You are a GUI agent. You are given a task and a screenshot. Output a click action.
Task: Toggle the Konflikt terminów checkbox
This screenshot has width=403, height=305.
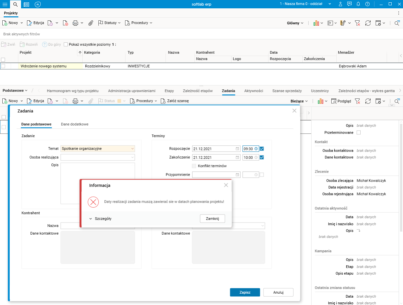click(x=194, y=166)
